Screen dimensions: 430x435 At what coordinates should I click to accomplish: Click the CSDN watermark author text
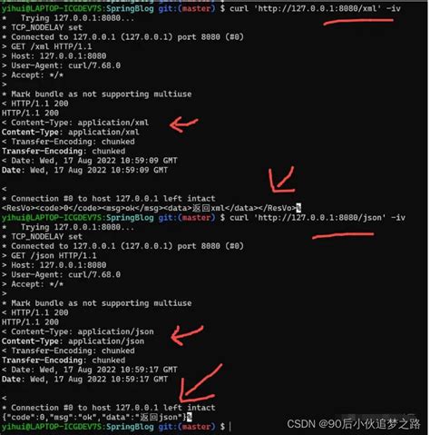coord(354,424)
